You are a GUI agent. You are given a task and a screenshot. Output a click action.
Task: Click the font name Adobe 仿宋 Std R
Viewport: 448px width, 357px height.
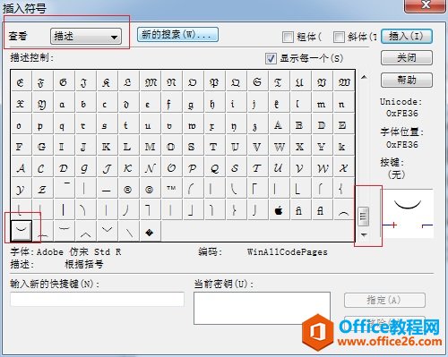(x=79, y=252)
